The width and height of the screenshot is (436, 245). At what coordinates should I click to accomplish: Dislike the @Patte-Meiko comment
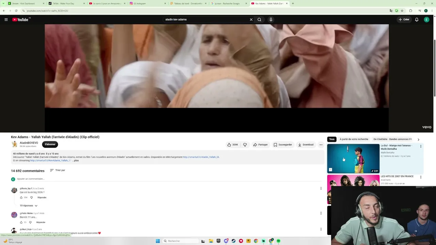(x=30, y=222)
